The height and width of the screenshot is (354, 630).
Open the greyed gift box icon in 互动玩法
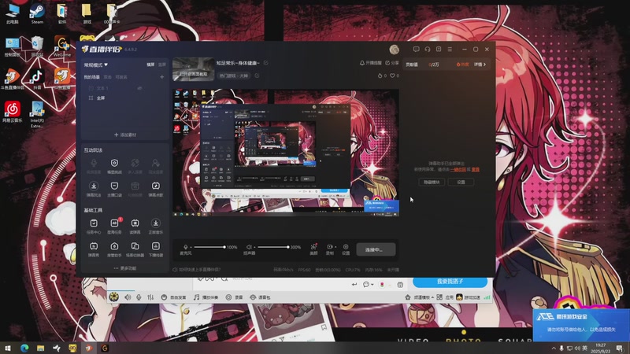135,189
